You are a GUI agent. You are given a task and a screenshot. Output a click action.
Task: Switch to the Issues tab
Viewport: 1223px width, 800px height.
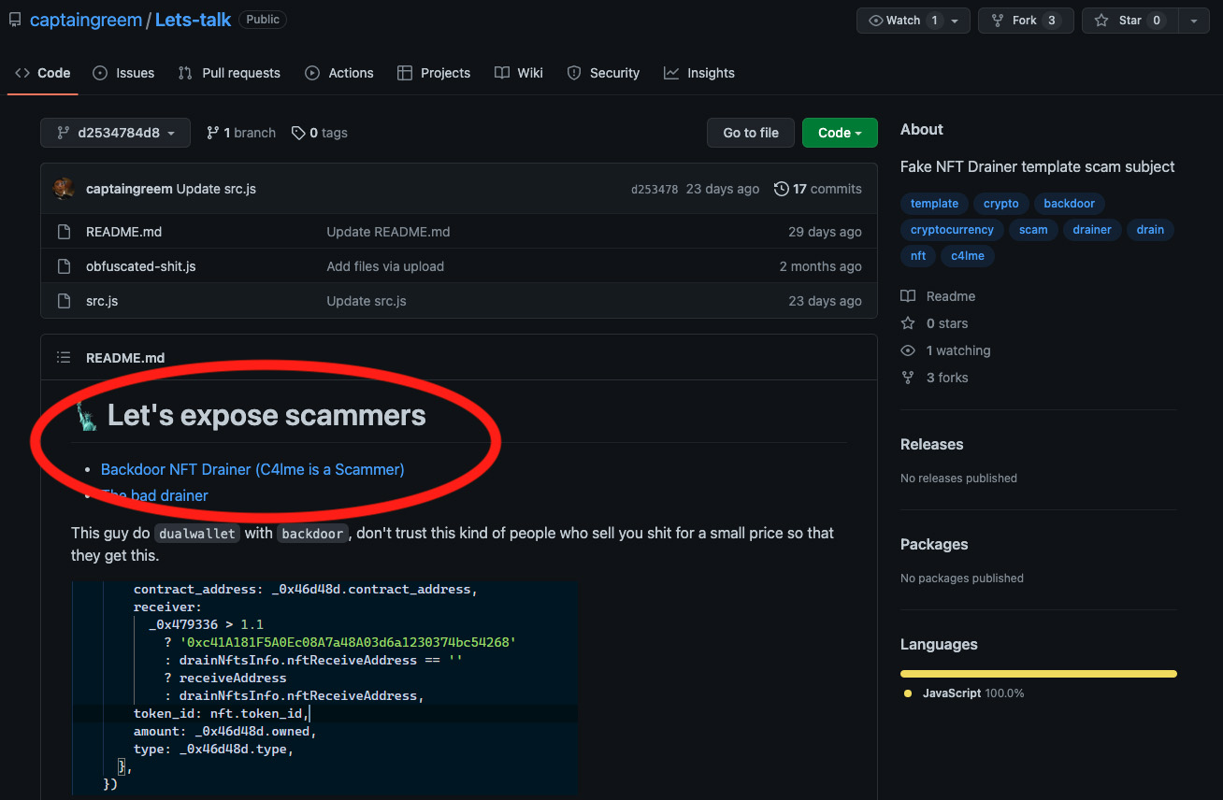point(123,73)
